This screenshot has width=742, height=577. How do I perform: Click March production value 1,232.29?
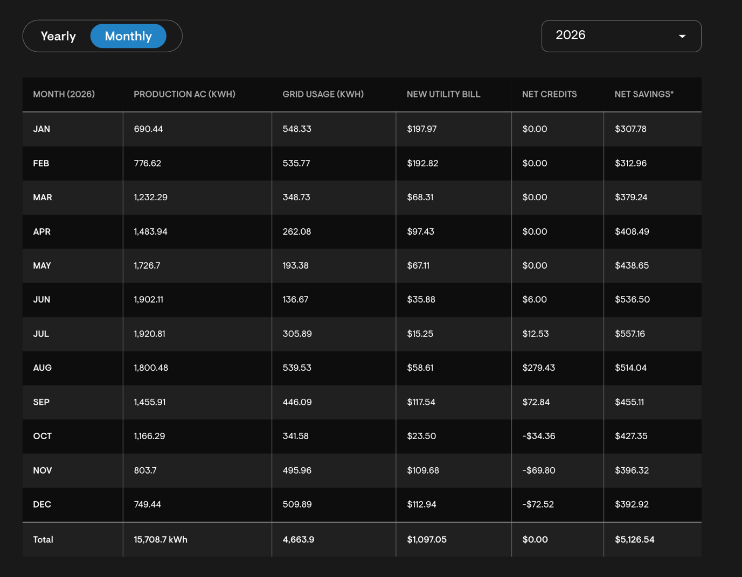click(150, 198)
